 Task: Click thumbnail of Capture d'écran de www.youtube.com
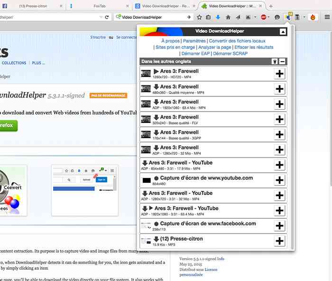(146, 180)
